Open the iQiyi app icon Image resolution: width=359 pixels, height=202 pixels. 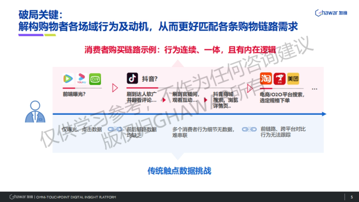[x=95, y=79]
